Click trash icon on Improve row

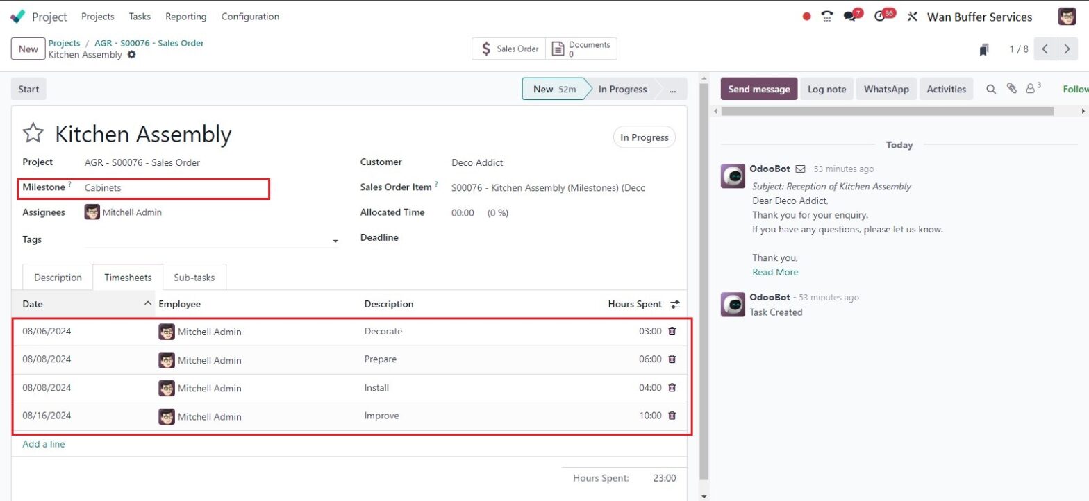pyautogui.click(x=672, y=416)
